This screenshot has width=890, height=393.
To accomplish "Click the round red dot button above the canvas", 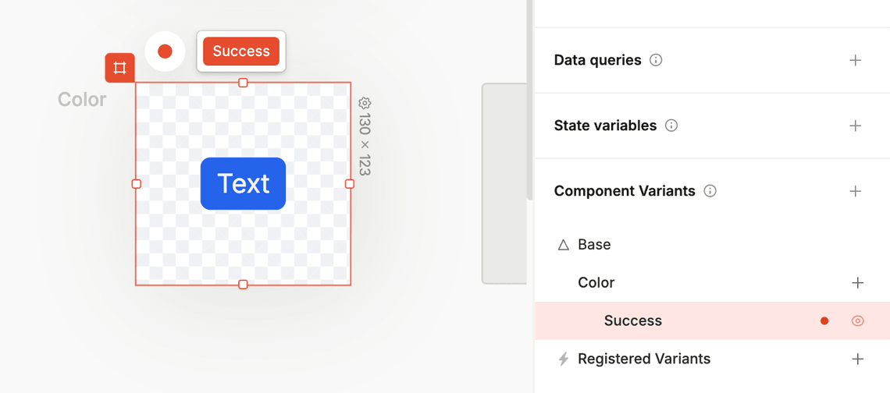I will [165, 51].
